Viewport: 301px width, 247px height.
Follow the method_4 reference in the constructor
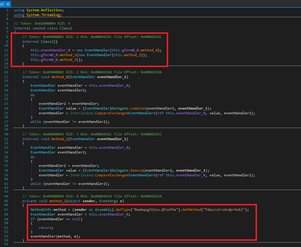[149, 50]
